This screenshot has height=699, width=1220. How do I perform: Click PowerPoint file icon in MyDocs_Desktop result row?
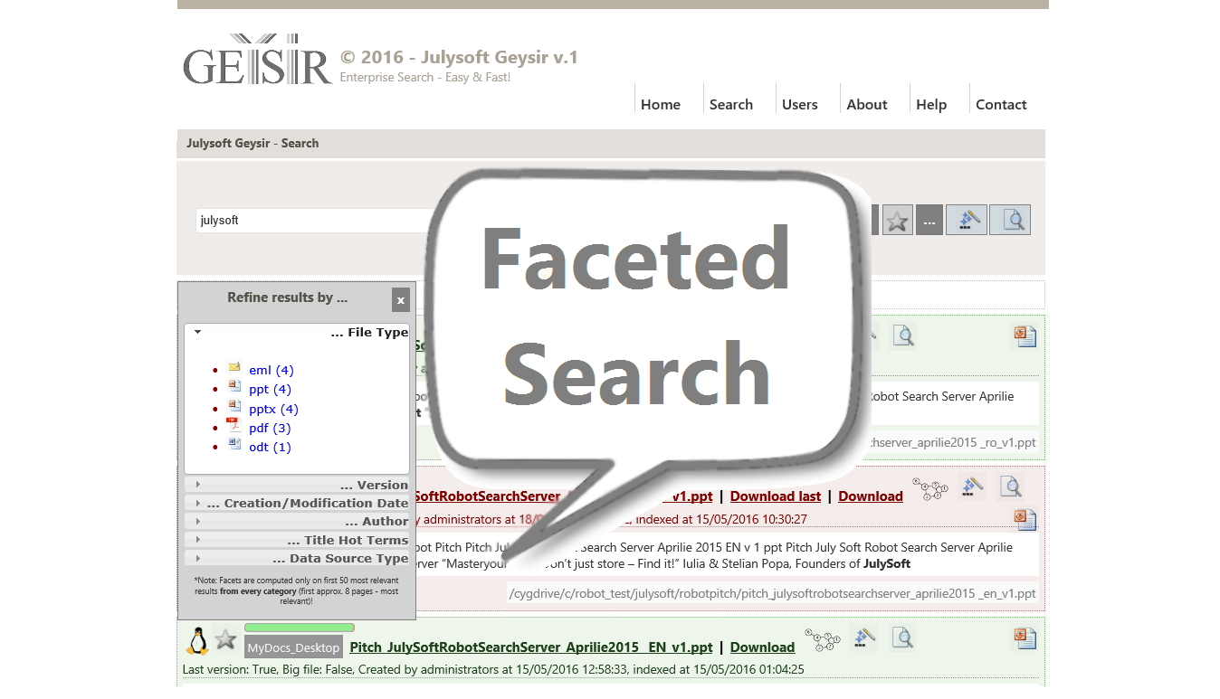[x=1025, y=638]
